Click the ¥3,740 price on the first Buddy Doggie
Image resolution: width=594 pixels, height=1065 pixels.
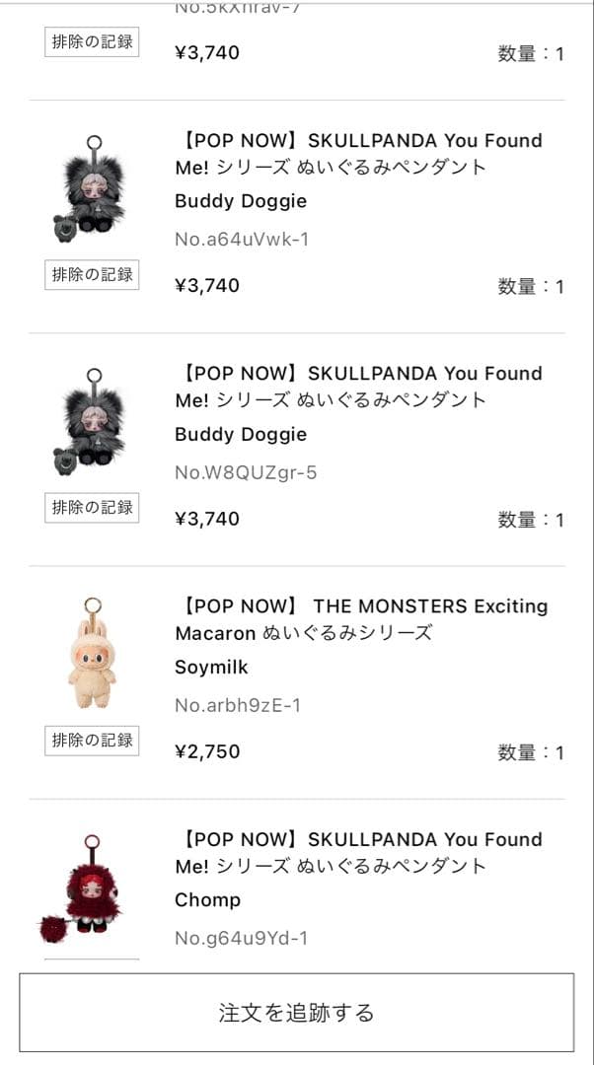pos(207,285)
